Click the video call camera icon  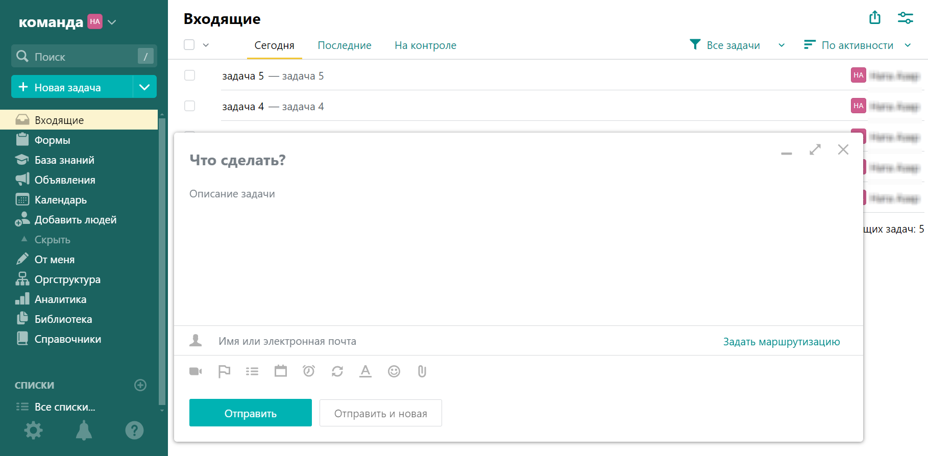196,371
